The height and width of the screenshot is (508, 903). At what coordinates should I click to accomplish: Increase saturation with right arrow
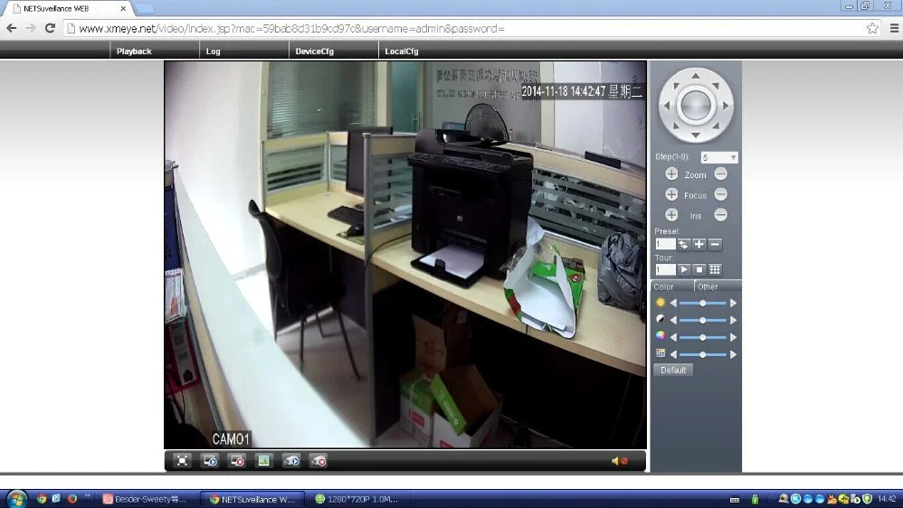(x=733, y=338)
